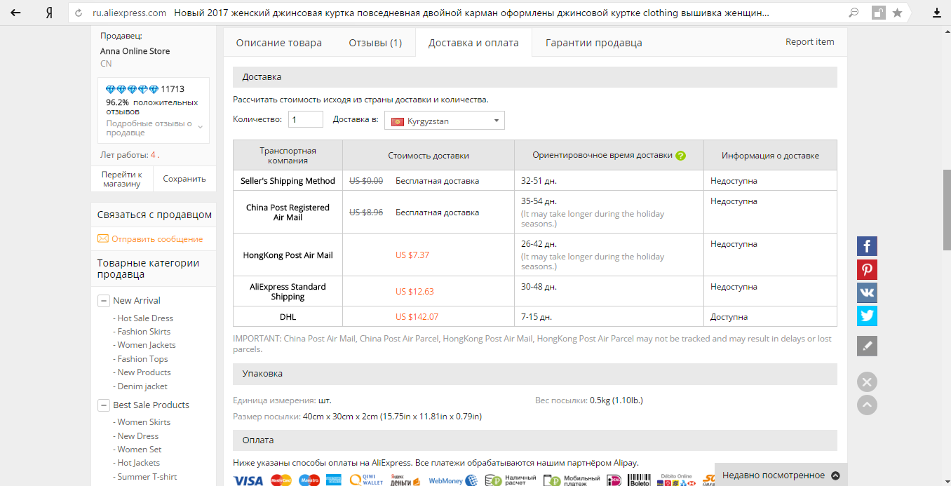Image resolution: width=951 pixels, height=486 pixels.
Task: Select the WebMoney payment logo
Action: coord(453,480)
